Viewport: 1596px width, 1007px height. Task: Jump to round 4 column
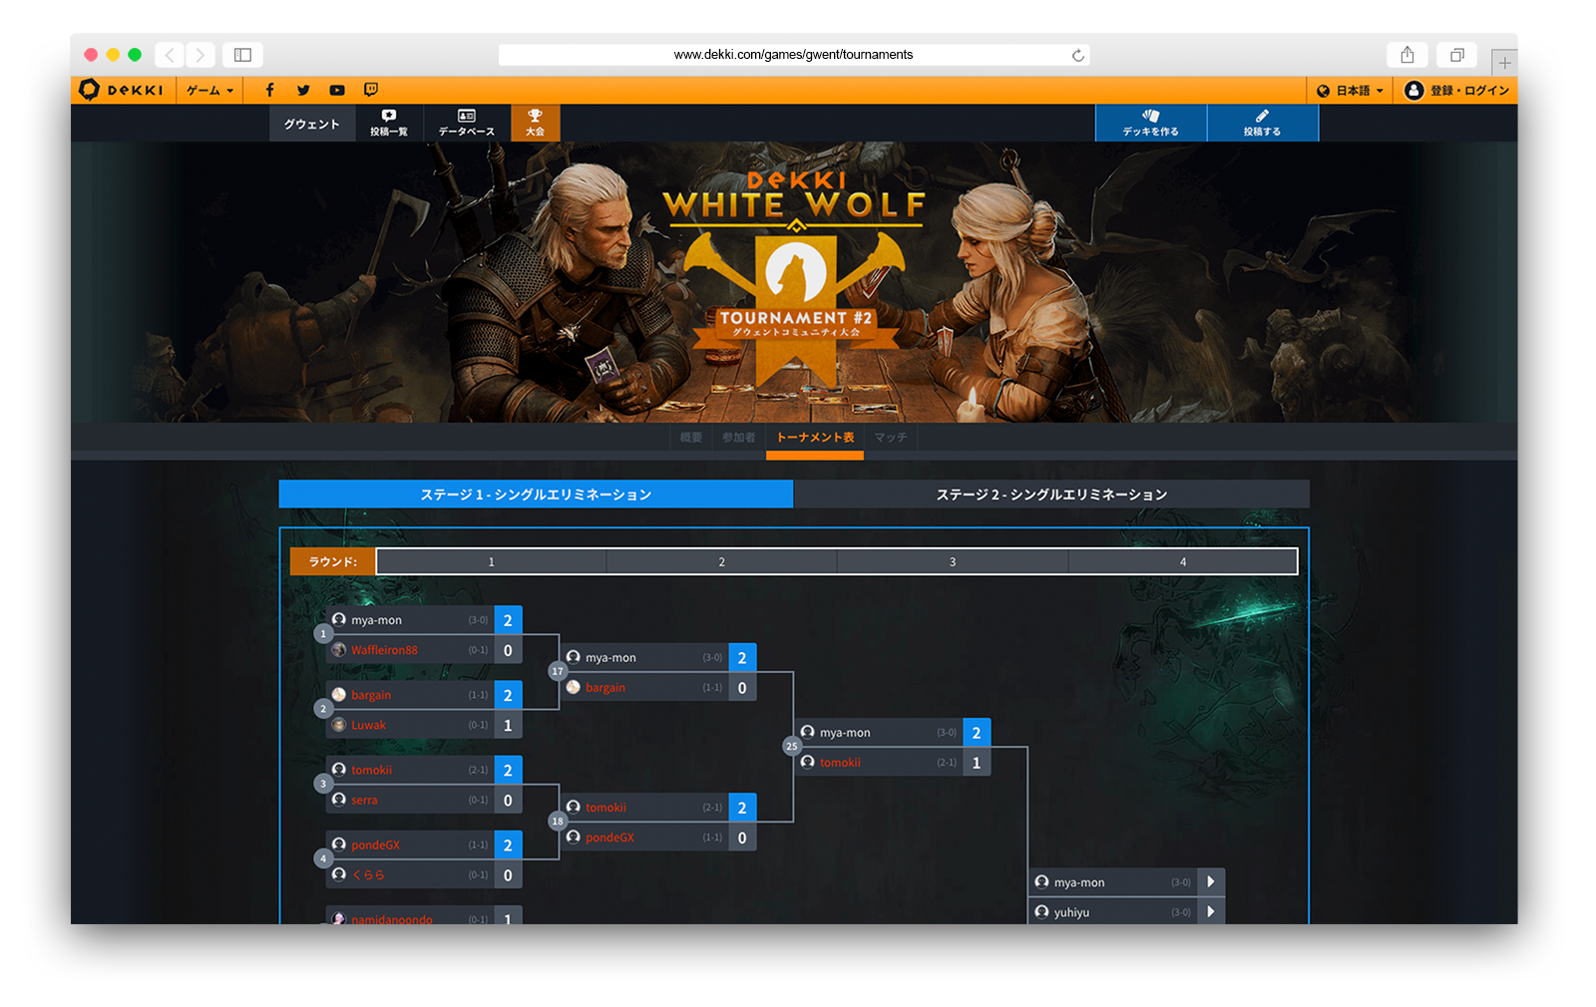point(1183,562)
